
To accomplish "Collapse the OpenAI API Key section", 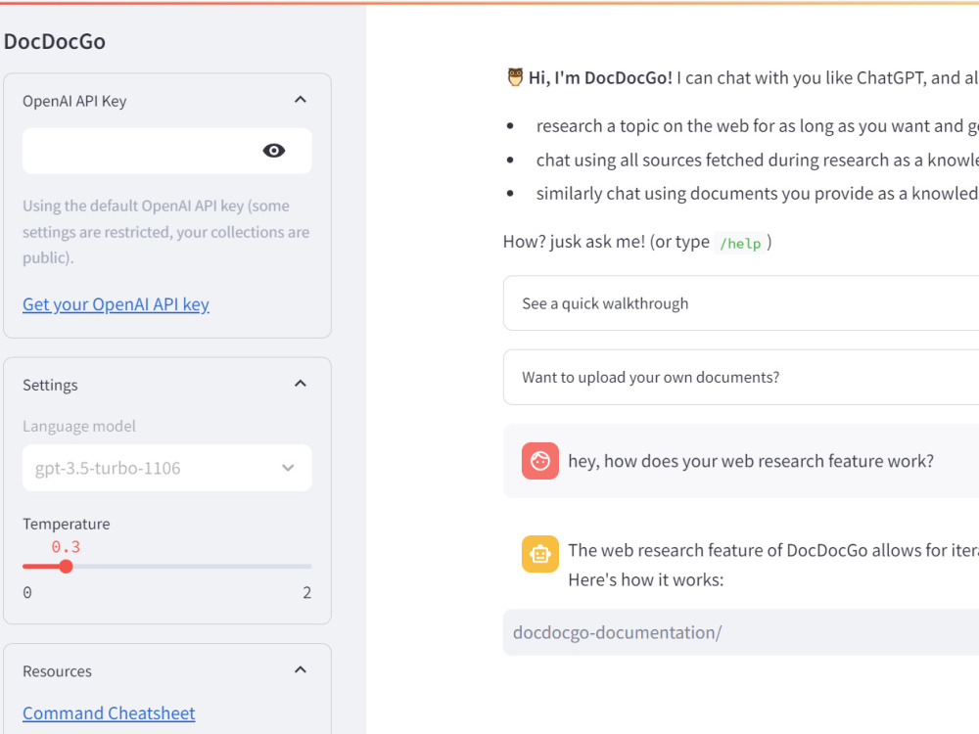I will point(301,100).
